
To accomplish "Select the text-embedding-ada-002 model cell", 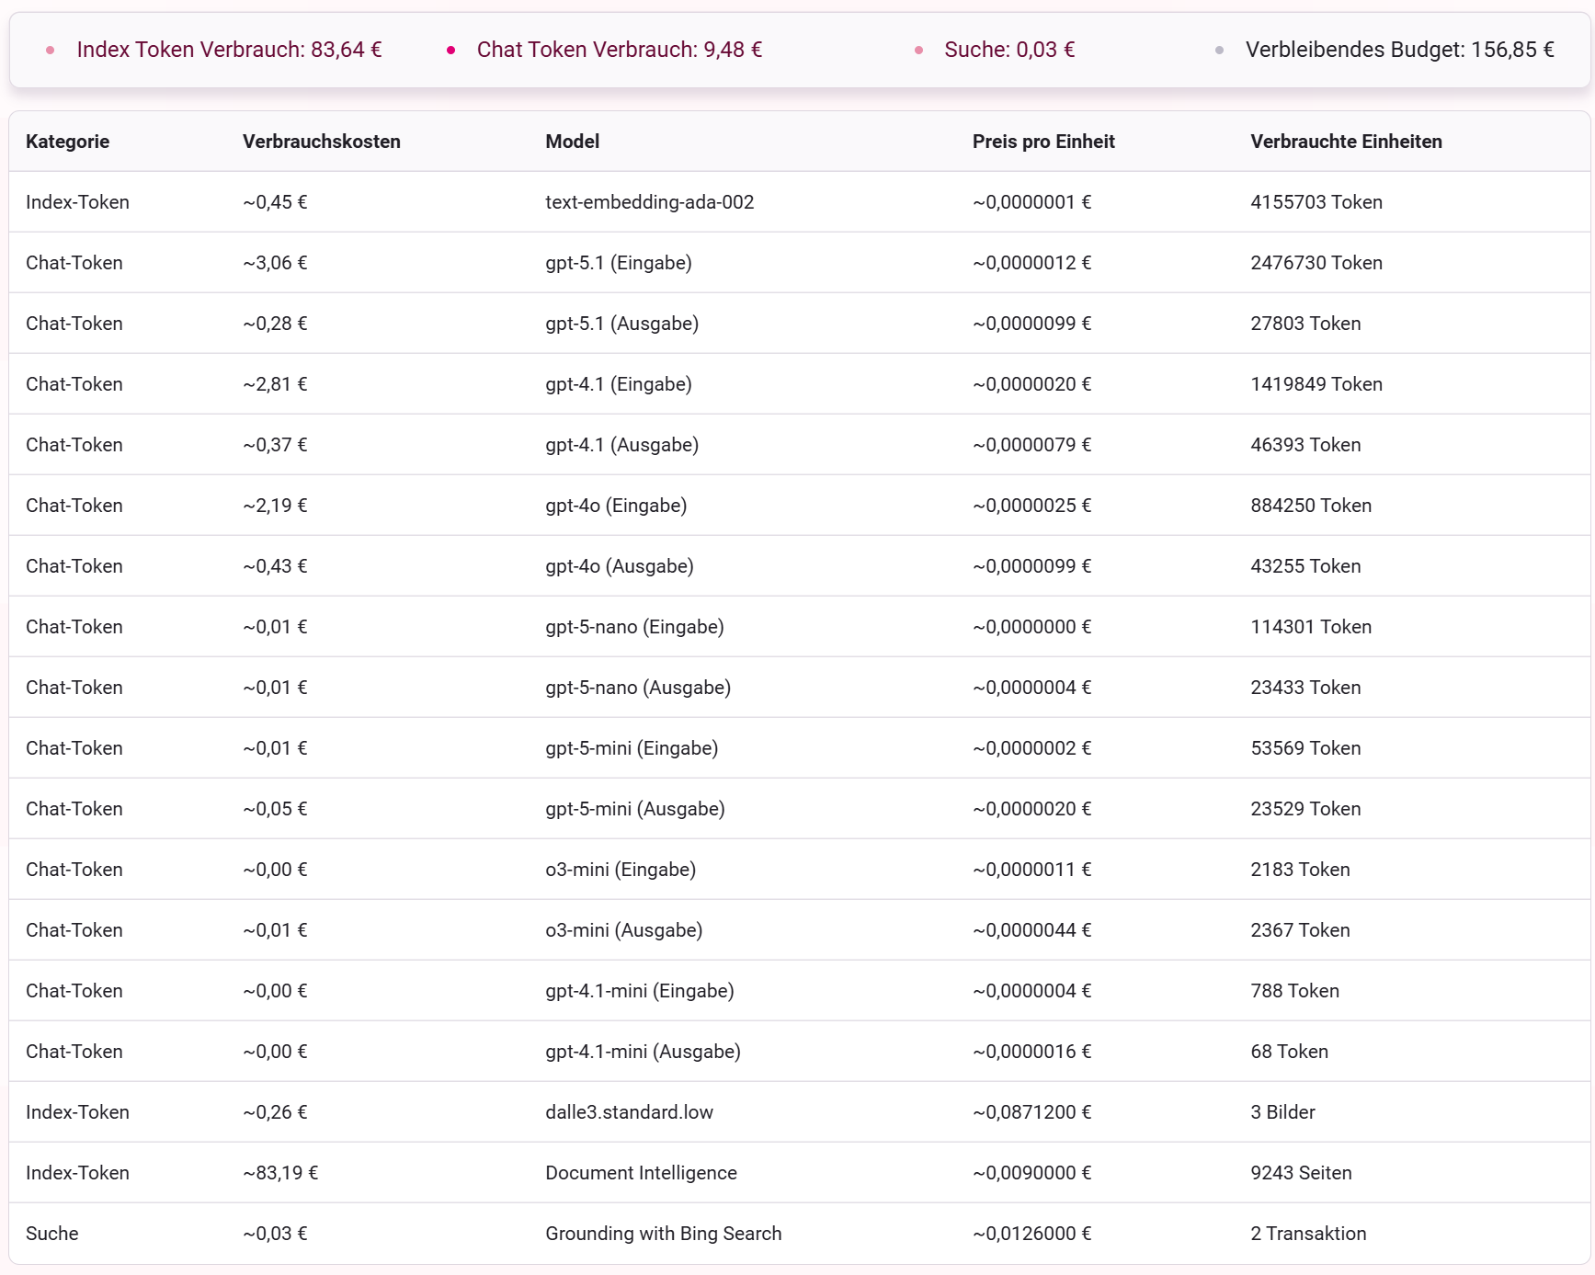I will click(649, 202).
